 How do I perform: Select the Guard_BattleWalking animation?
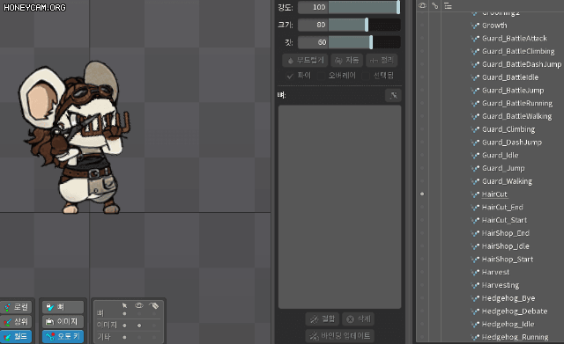click(x=517, y=116)
